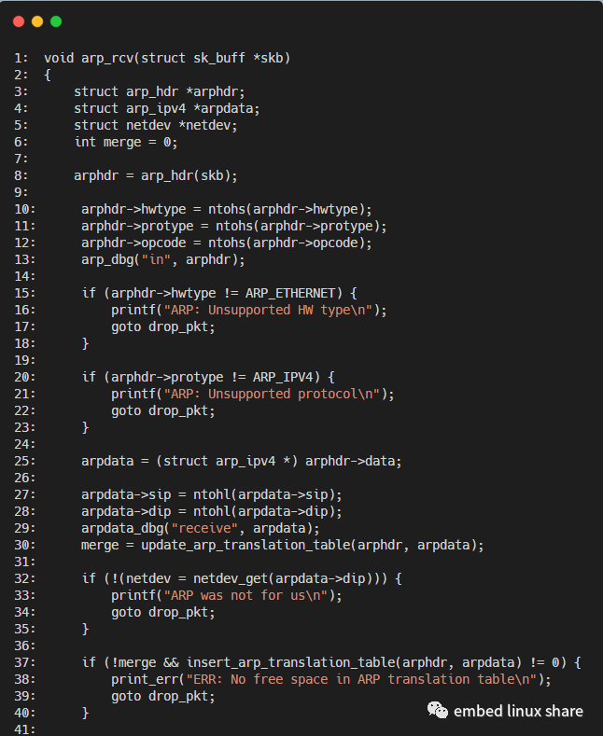Click line number 25
The image size is (603, 736).
22,461
